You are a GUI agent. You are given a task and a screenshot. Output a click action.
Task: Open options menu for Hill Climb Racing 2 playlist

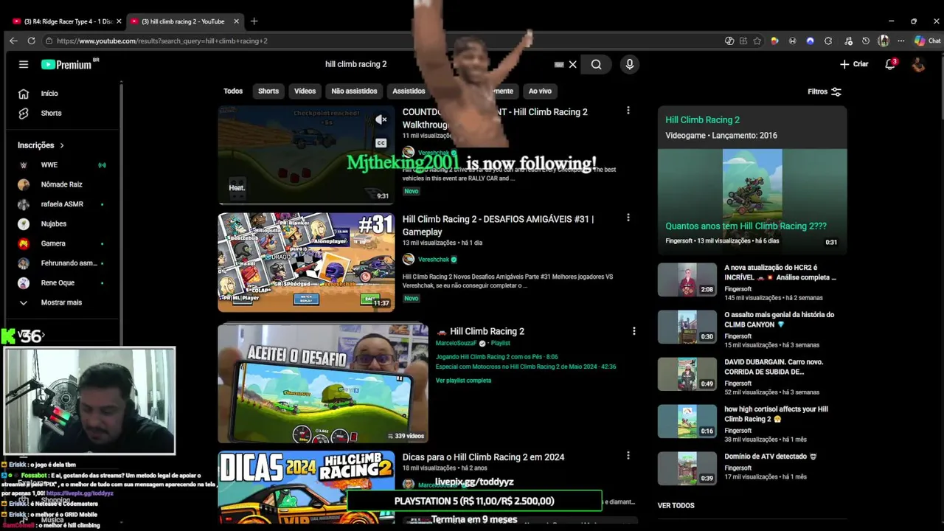pos(634,331)
